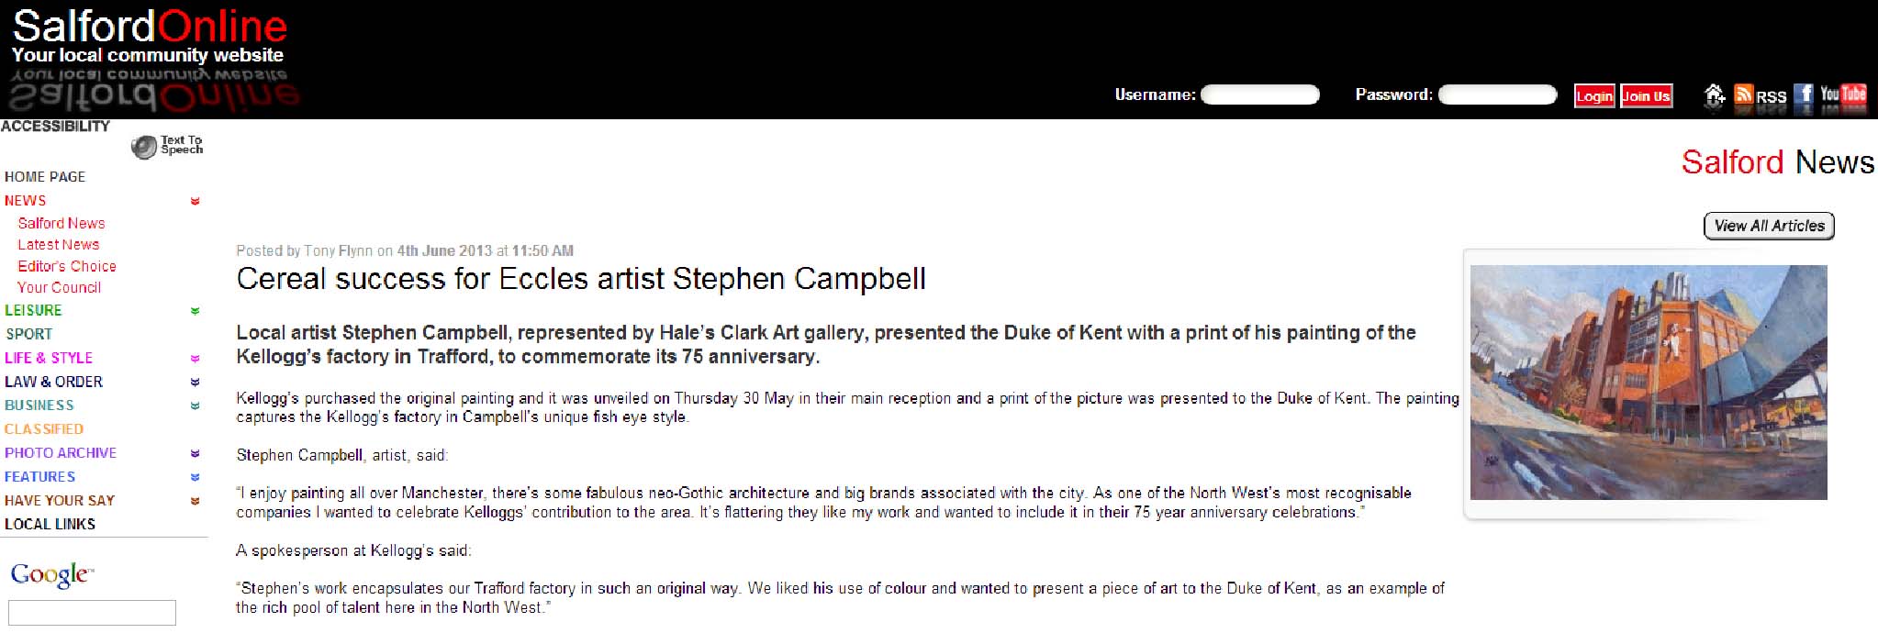Open the Kellogg's factory painting thumbnail

1649,382
